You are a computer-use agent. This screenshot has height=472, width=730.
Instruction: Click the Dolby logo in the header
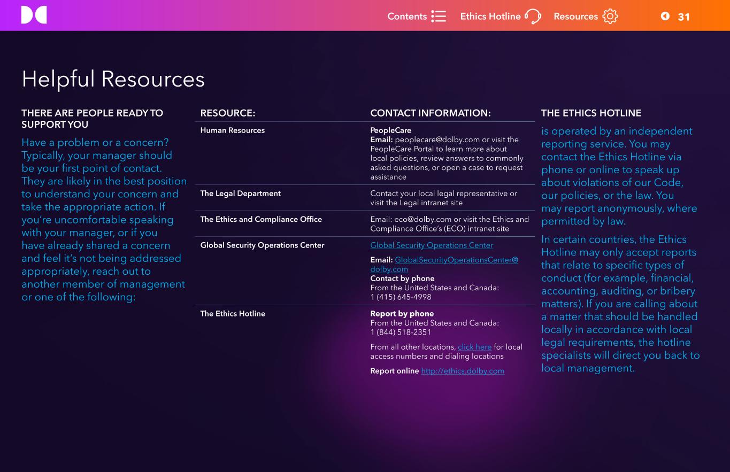[34, 15]
